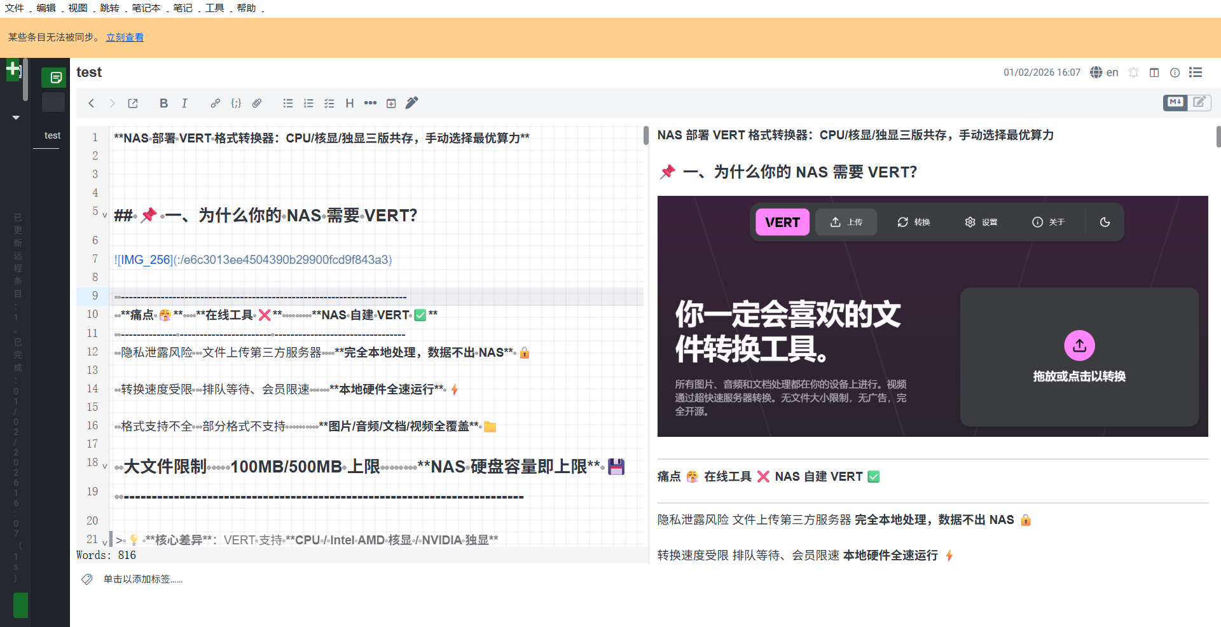Collapse the heading fold at line 5
Image resolution: width=1221 pixels, height=627 pixels.
click(105, 215)
